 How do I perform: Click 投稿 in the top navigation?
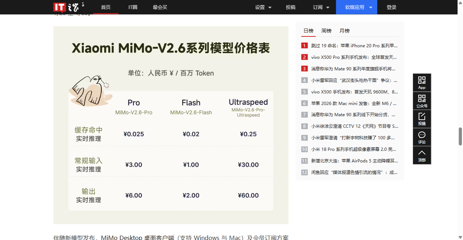coord(291,7)
